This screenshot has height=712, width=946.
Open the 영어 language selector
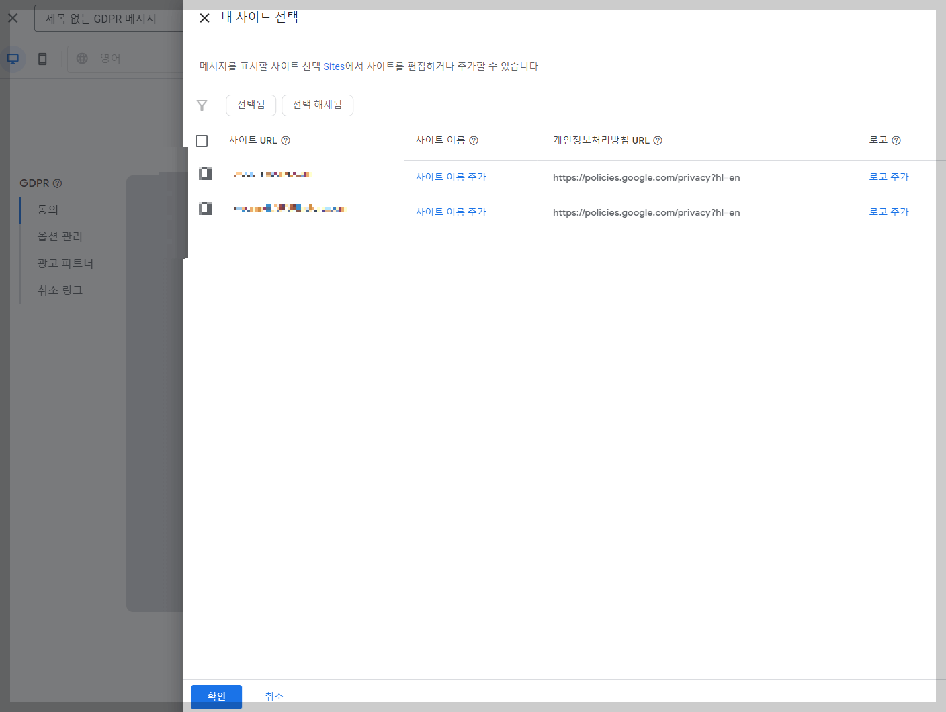[x=125, y=58]
